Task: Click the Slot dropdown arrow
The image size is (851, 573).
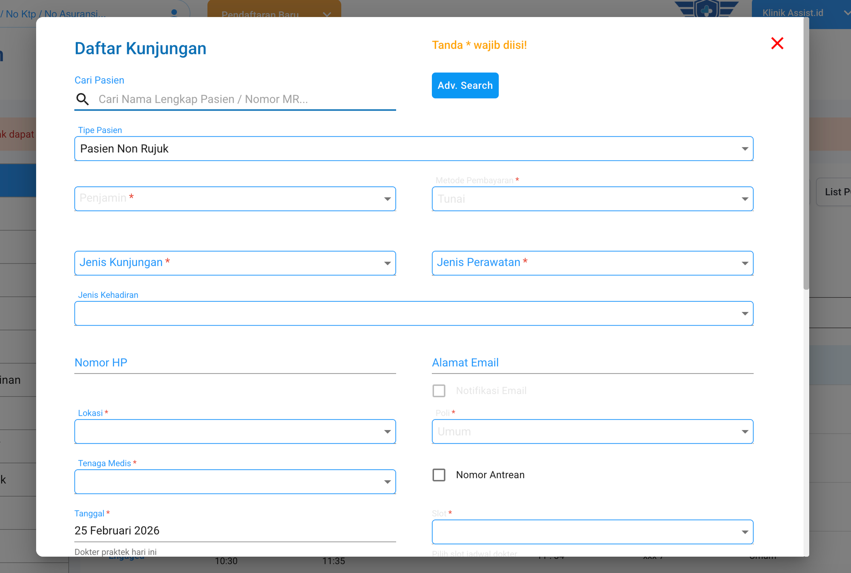Action: pos(745,532)
